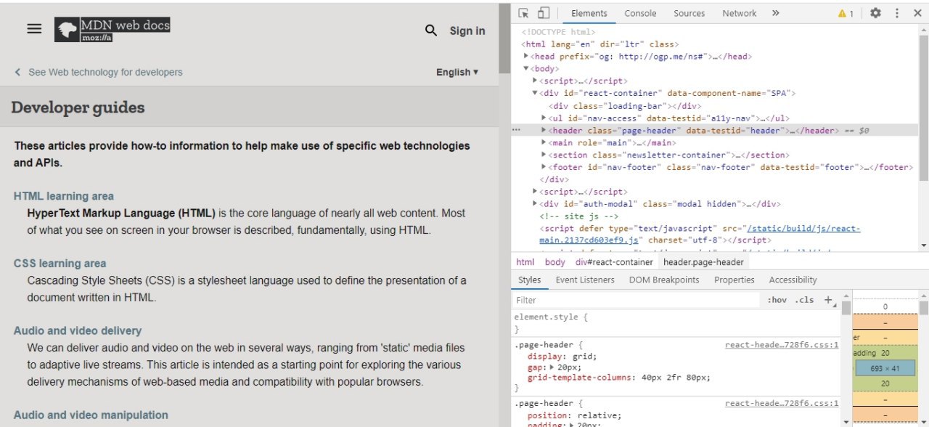Open stylesheet link beside display grid rule

coord(782,345)
